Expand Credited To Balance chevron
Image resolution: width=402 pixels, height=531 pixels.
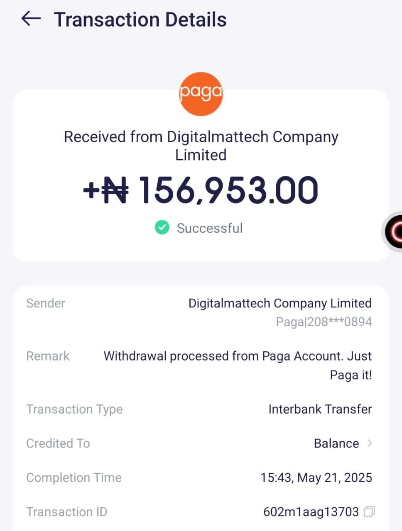[370, 443]
